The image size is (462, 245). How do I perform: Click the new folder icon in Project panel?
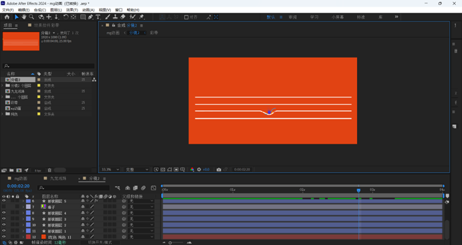[x=11, y=170]
